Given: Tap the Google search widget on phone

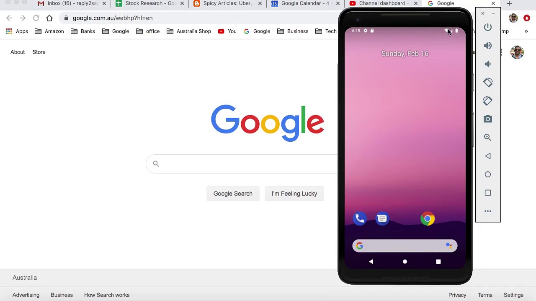Looking at the screenshot, I should [405, 245].
